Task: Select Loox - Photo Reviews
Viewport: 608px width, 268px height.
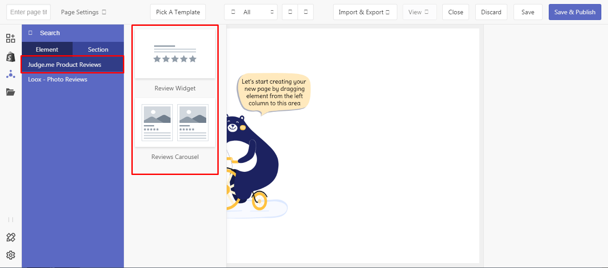Action: point(73,79)
